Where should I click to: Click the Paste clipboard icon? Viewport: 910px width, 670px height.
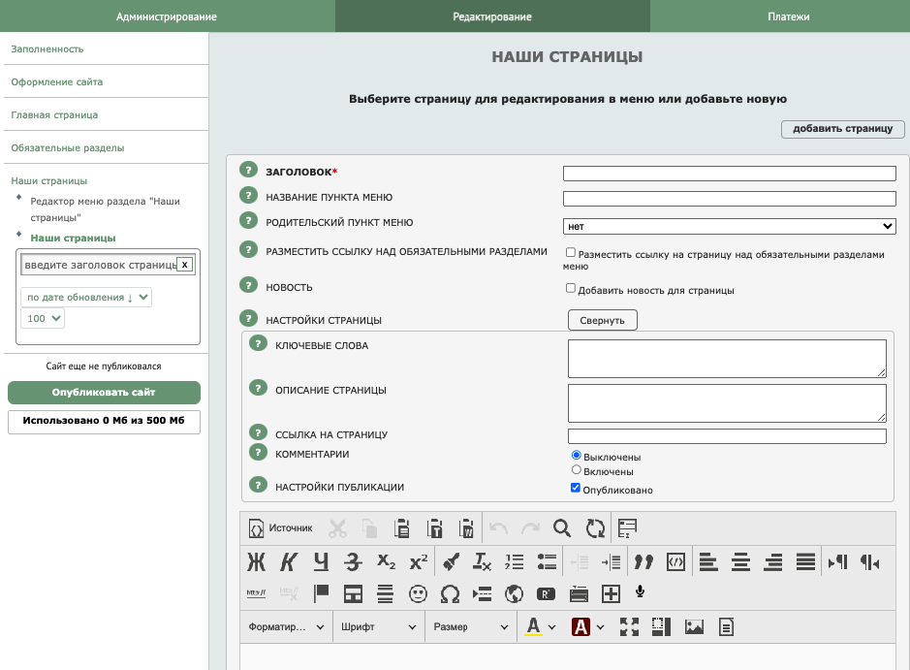point(401,527)
